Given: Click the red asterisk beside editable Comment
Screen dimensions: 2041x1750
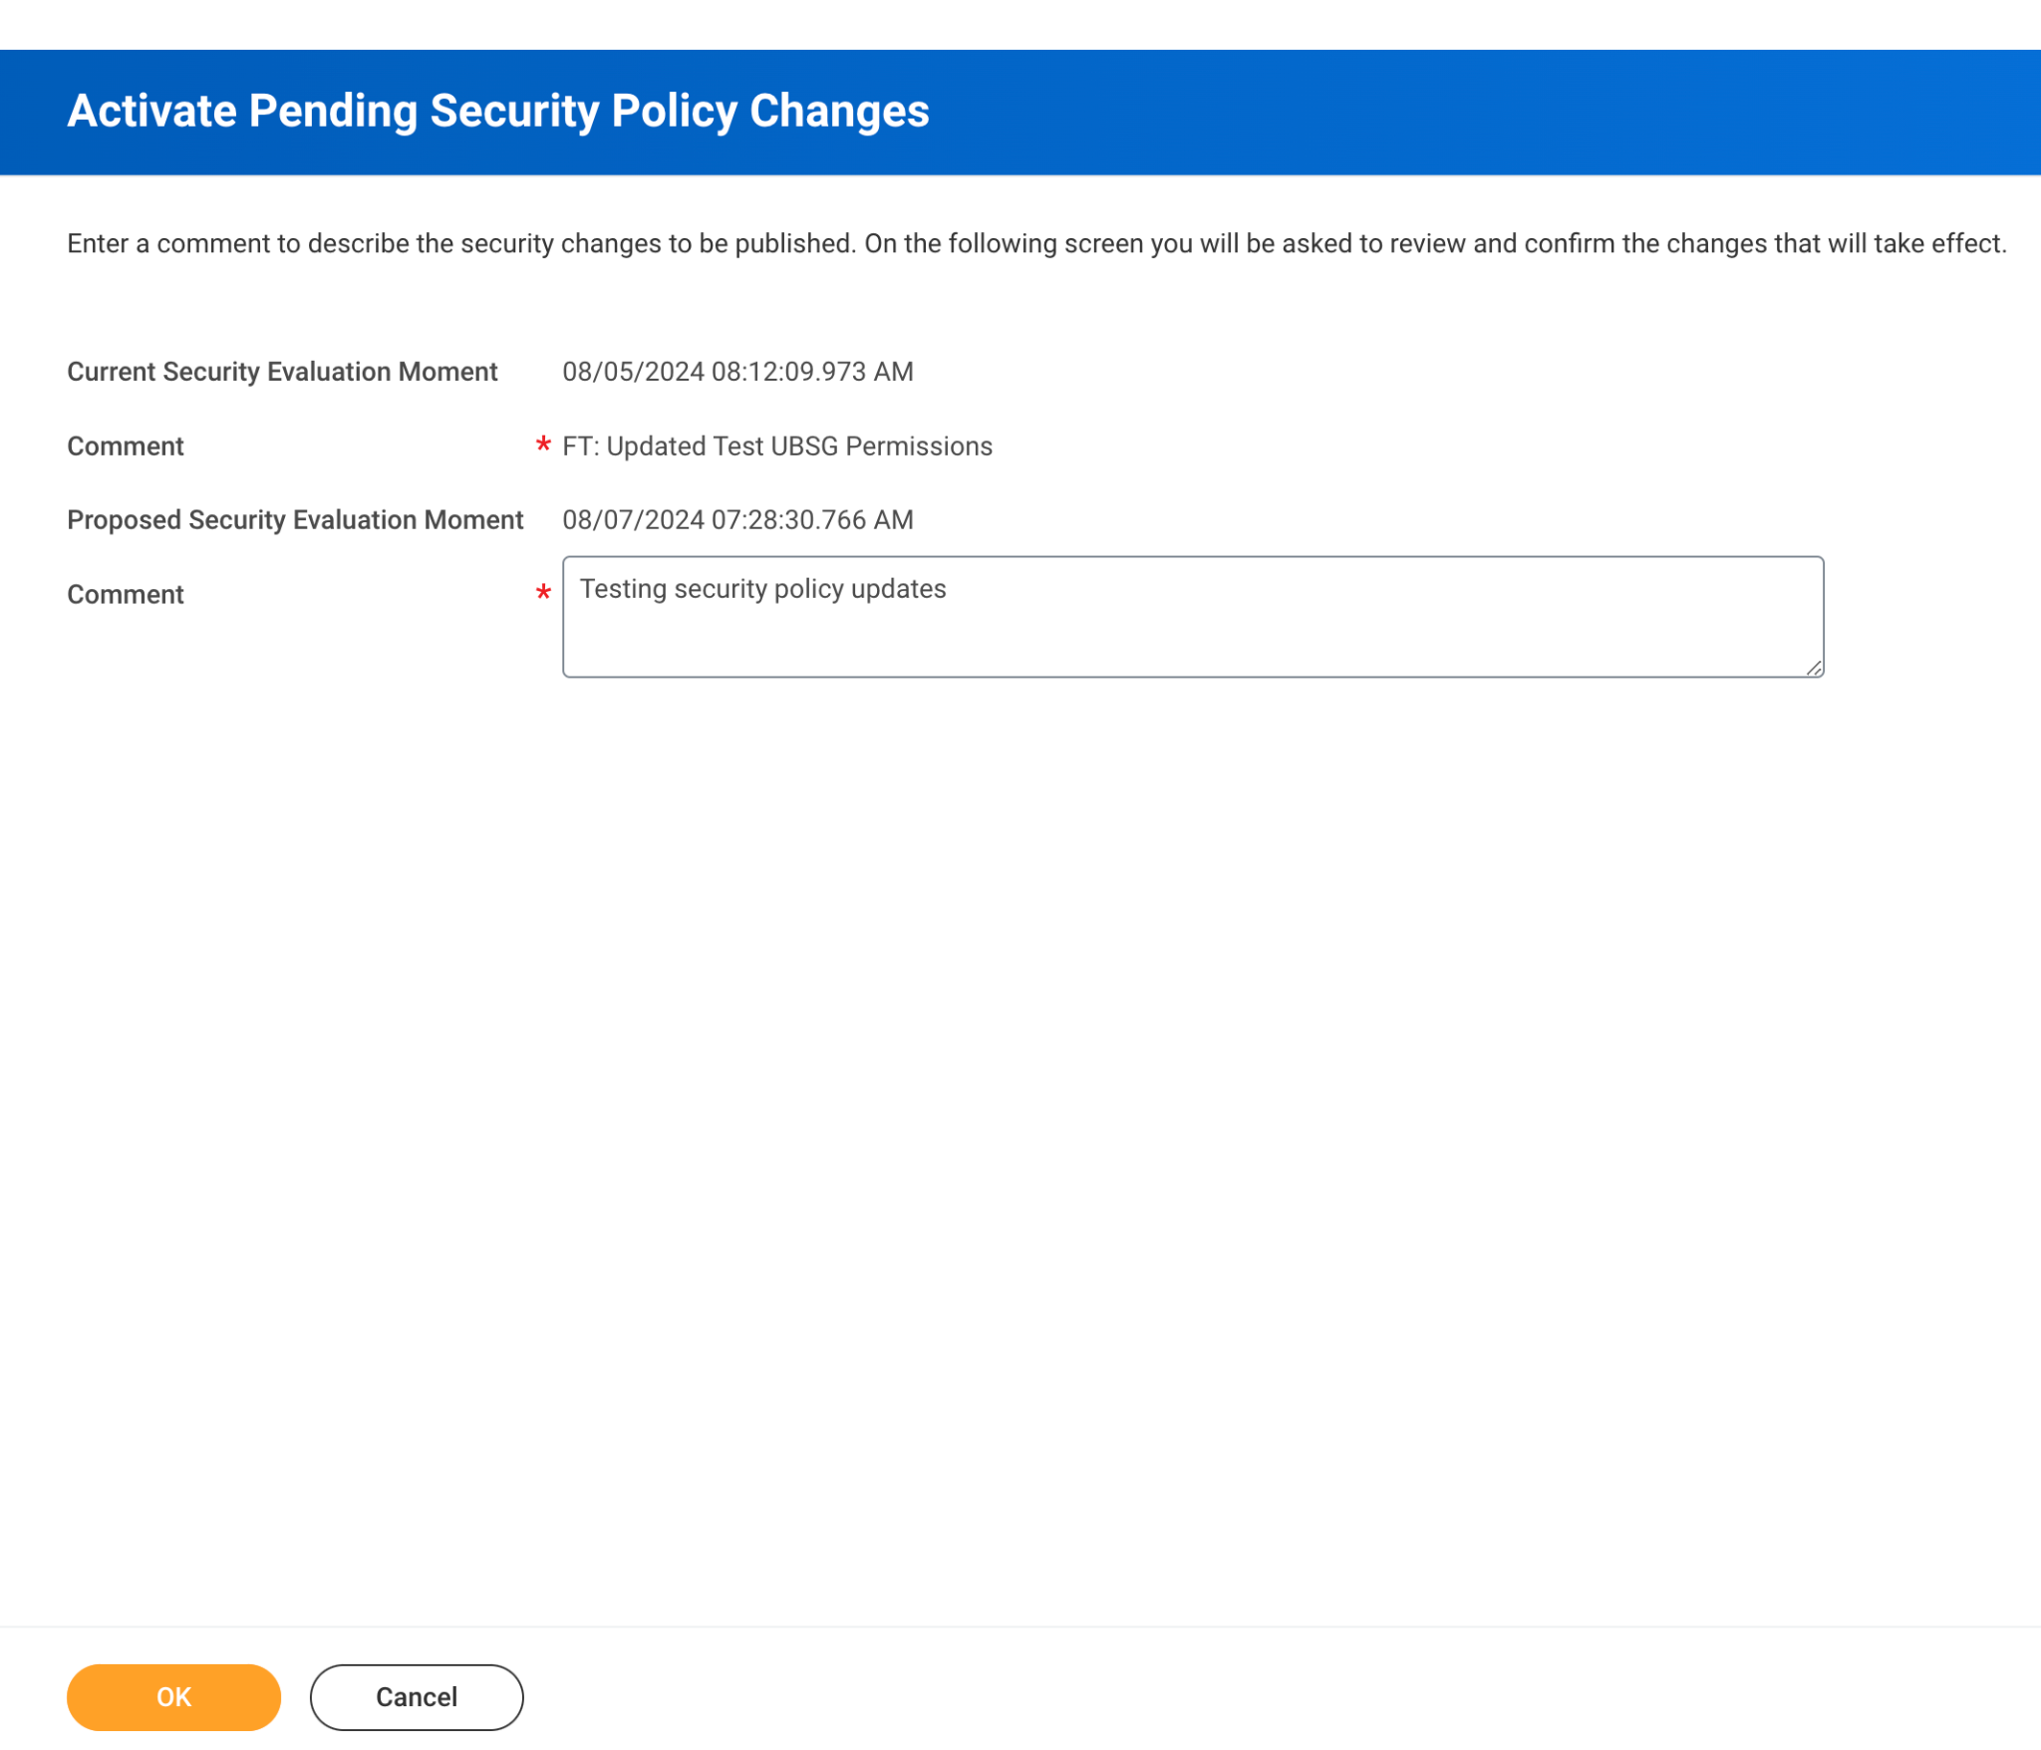Looking at the screenshot, I should 543,593.
